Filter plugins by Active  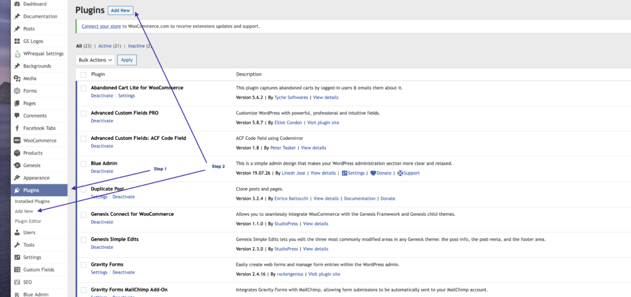105,46
